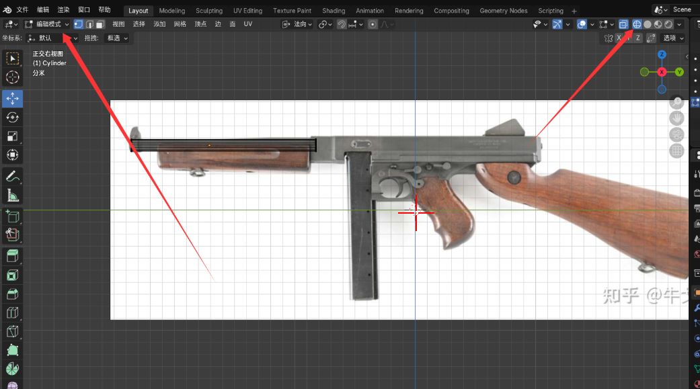Open the 网格 mesh menu

(x=180, y=24)
